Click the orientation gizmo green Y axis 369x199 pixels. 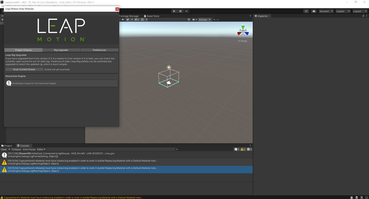[x=243, y=27]
